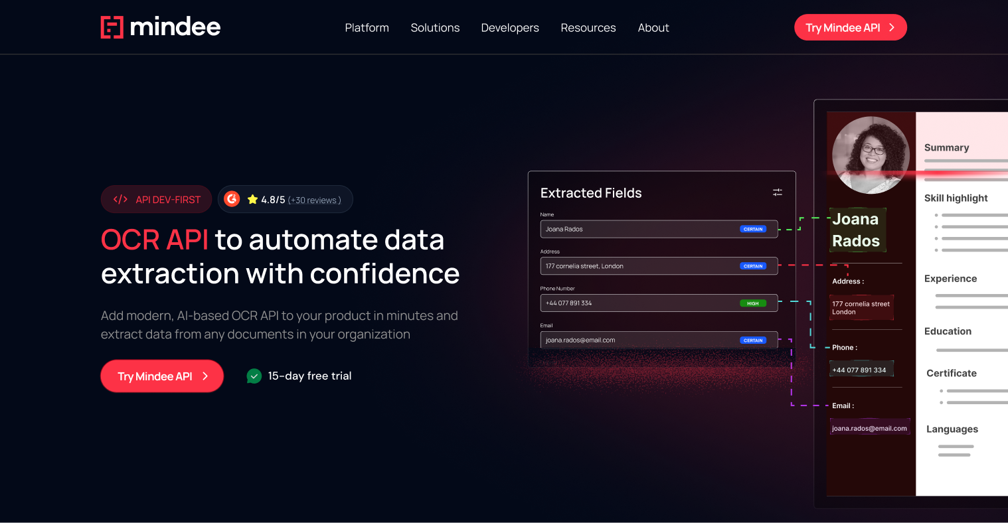Click the top-right Try Mindee API button

point(851,27)
